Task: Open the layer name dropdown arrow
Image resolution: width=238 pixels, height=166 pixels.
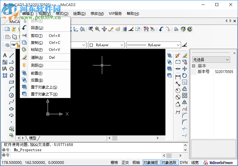Action: [x=83, y=45]
